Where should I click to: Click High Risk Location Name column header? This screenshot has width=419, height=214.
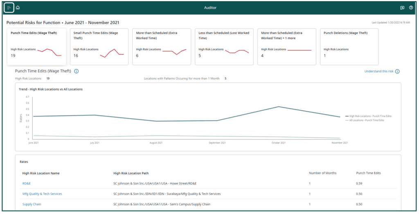pyautogui.click(x=41, y=173)
